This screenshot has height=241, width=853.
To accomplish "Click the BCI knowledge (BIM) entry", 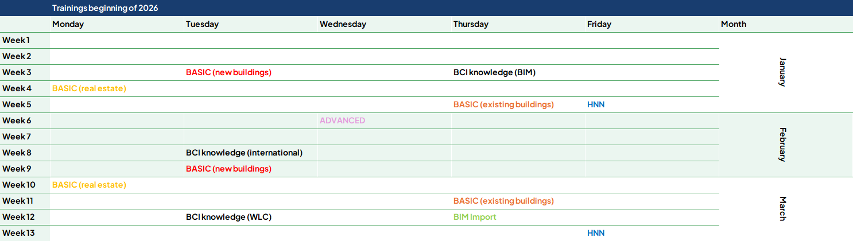I will point(494,72).
